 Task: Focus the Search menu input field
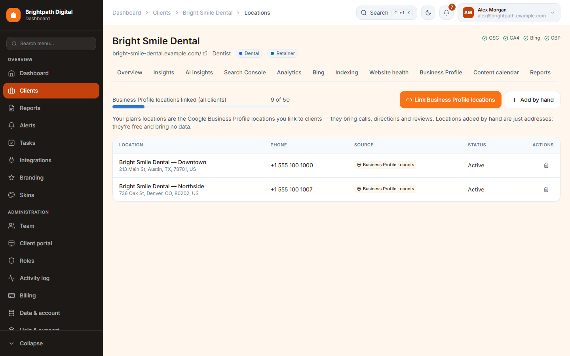(51, 44)
